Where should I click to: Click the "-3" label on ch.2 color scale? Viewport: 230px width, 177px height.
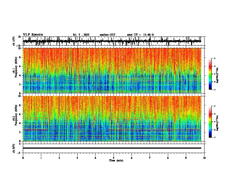click(214, 106)
